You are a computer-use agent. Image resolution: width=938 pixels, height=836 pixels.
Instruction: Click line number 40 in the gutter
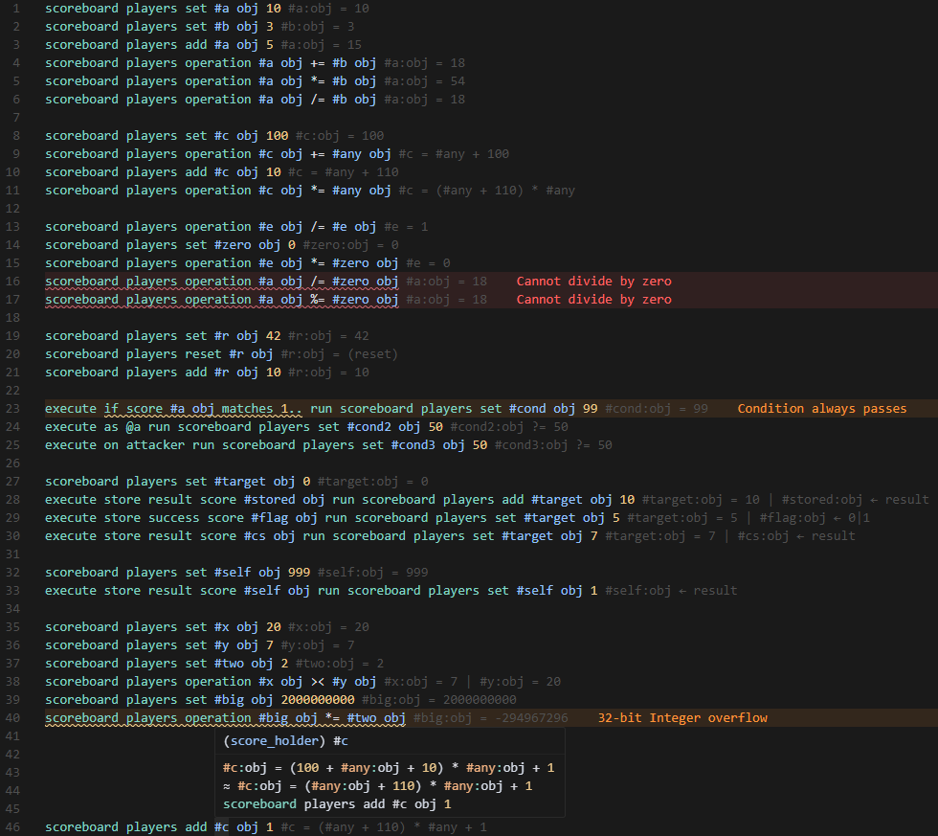[x=12, y=718]
